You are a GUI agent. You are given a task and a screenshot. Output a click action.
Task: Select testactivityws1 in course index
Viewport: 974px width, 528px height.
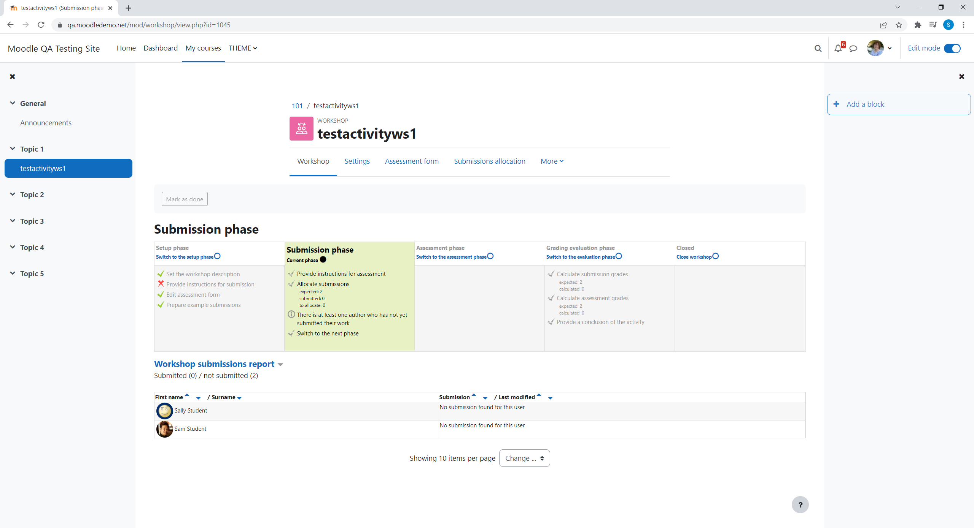68,168
